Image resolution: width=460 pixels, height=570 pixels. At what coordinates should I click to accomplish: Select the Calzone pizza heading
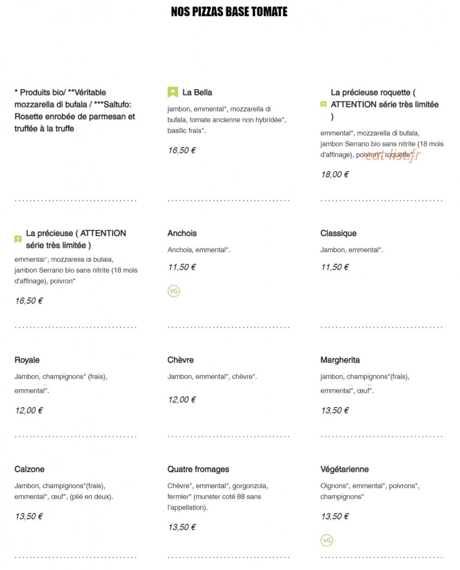point(29,469)
